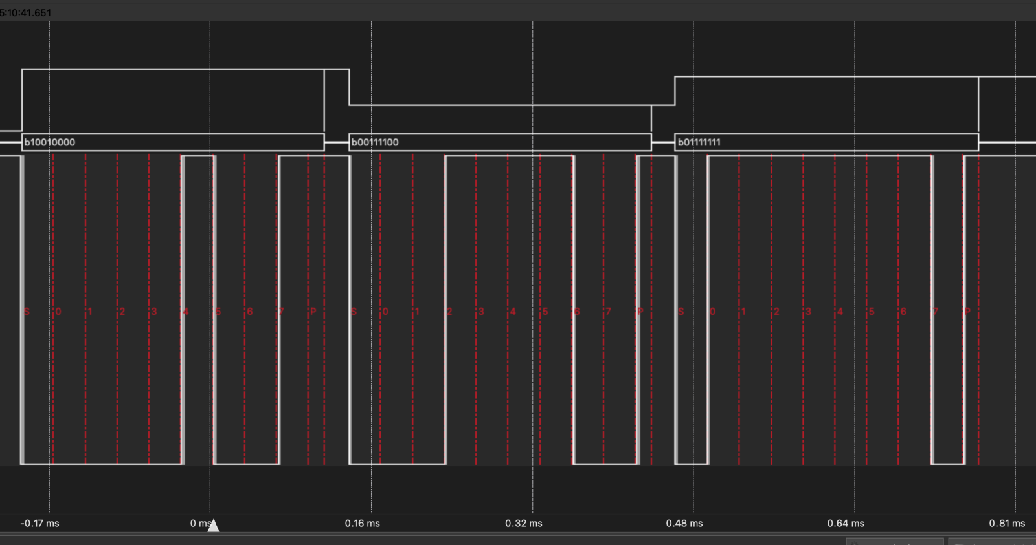Viewport: 1036px width, 545px height.
Task: Click the 0.48 ms time axis label
Action: [684, 523]
